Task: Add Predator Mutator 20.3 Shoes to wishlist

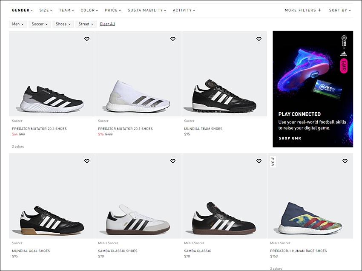Action: point(87,39)
